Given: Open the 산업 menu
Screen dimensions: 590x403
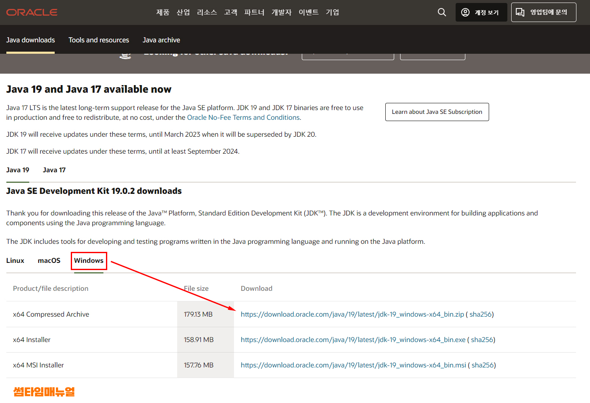Looking at the screenshot, I should pyautogui.click(x=183, y=12).
